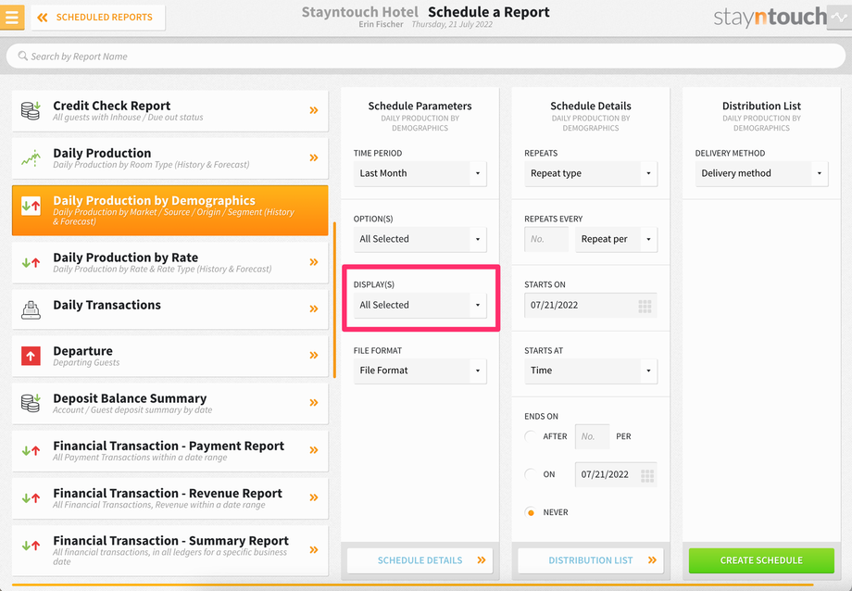Open the Repeat type dropdown

point(591,173)
